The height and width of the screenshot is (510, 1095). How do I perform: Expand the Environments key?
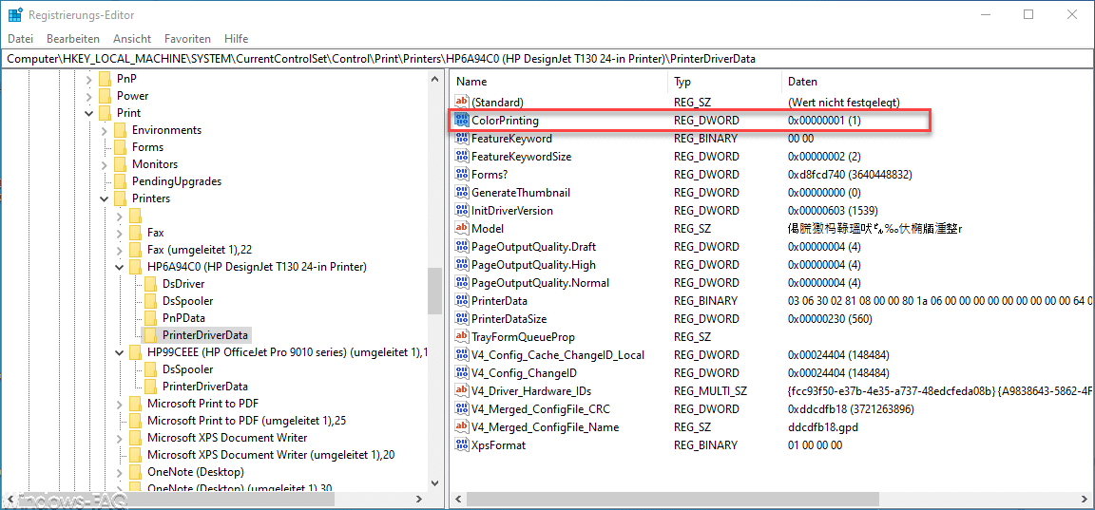(x=104, y=130)
